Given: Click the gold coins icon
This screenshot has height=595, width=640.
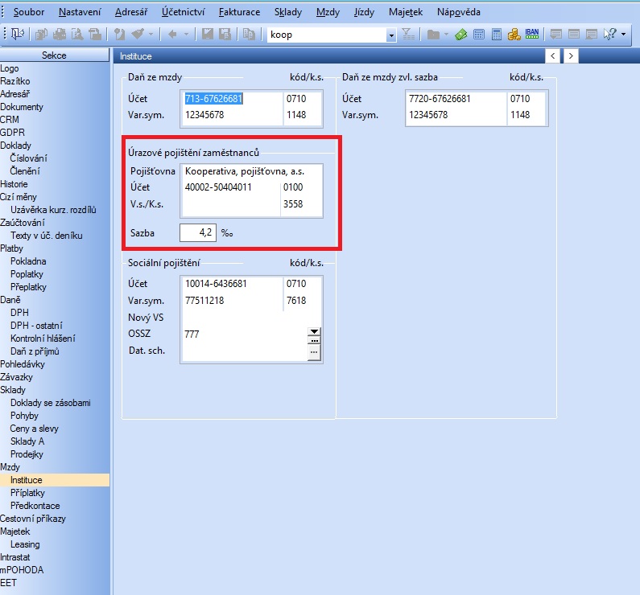Looking at the screenshot, I should click(514, 35).
